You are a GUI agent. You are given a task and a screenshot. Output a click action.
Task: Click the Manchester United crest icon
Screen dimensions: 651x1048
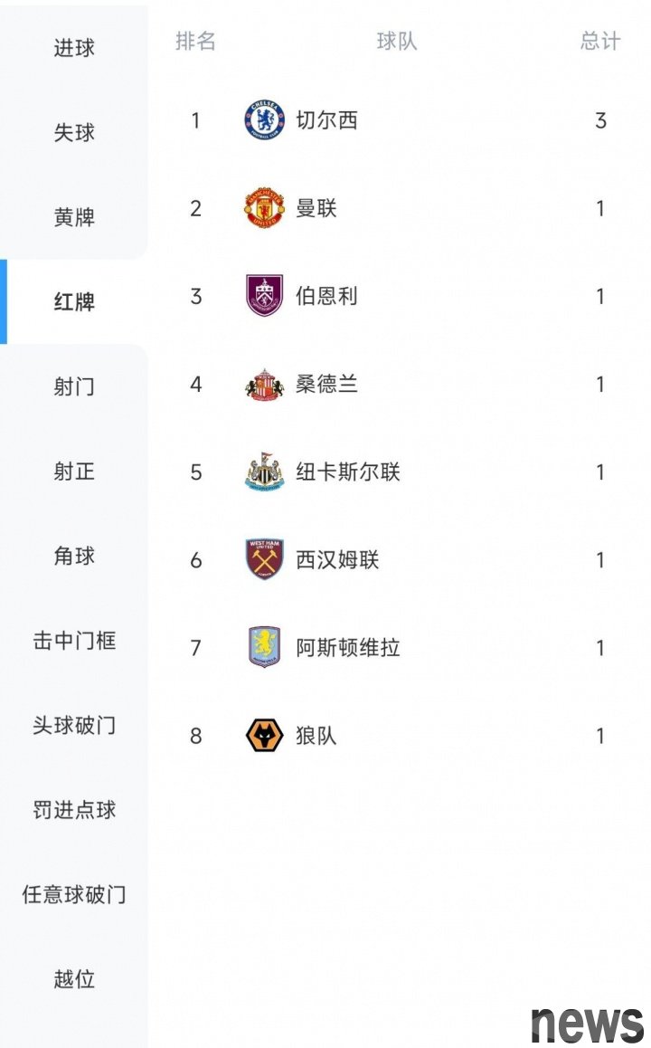point(264,208)
